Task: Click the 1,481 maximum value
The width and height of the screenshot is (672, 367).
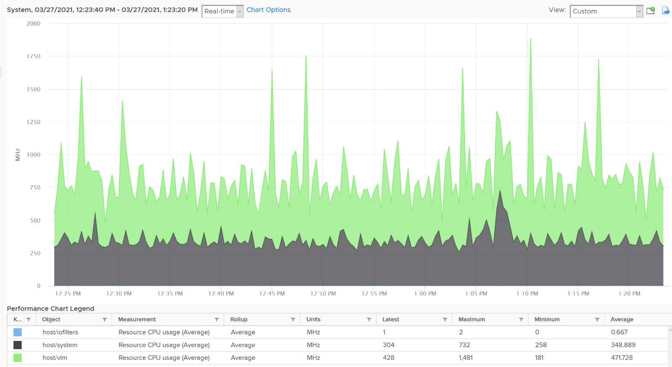Action: coord(466,358)
